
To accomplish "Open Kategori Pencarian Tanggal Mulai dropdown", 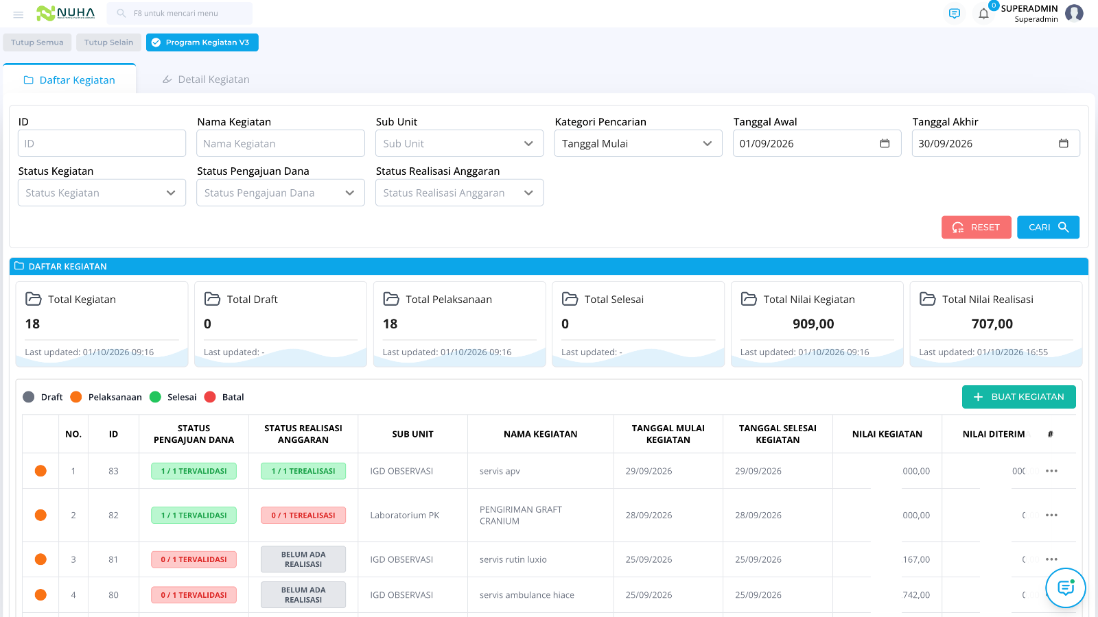I will (638, 143).
